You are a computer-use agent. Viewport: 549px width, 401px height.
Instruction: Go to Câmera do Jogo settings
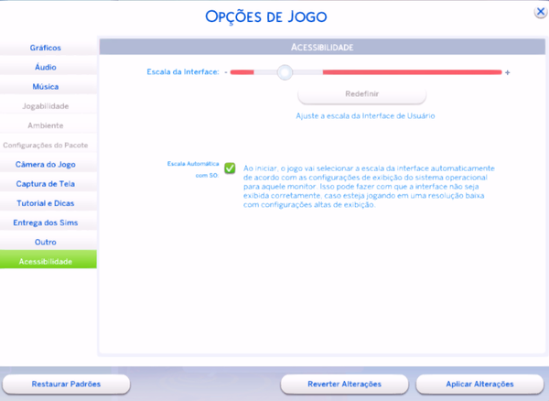(46, 165)
